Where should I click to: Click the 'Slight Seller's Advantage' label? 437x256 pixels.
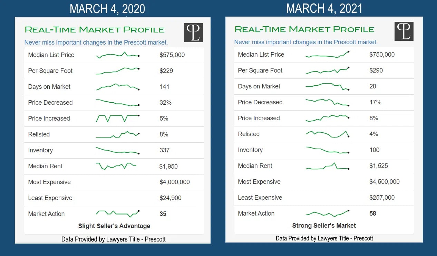coord(114,226)
